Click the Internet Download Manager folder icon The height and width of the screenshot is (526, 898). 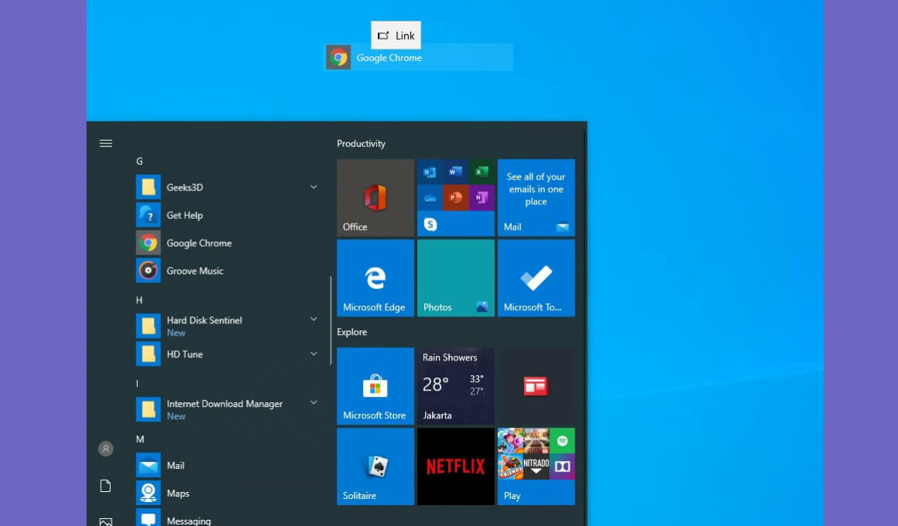pos(149,410)
